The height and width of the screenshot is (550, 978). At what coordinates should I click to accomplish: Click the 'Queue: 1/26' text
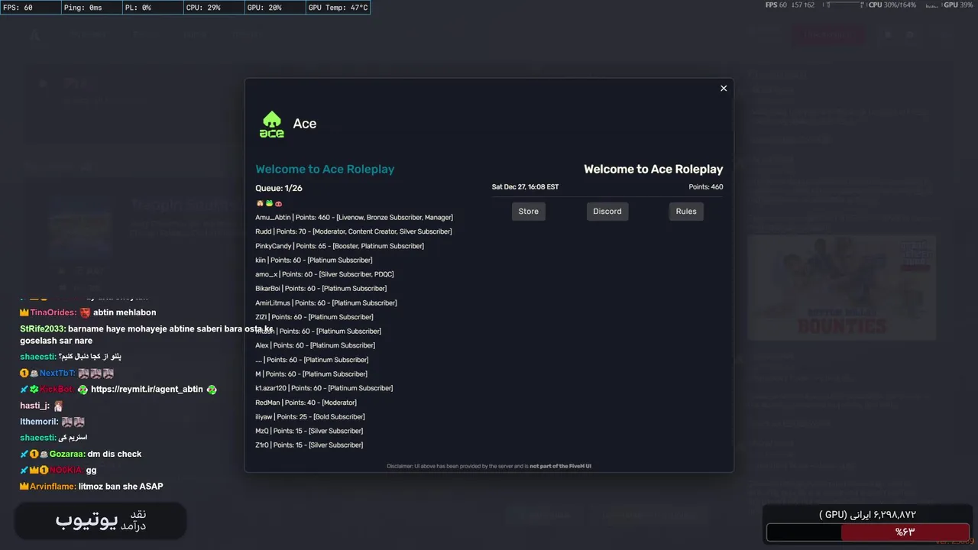(279, 188)
